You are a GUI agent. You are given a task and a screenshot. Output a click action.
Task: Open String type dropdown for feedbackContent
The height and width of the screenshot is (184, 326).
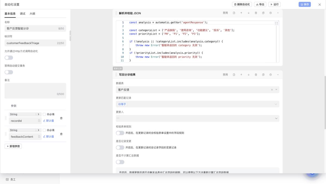25,130
